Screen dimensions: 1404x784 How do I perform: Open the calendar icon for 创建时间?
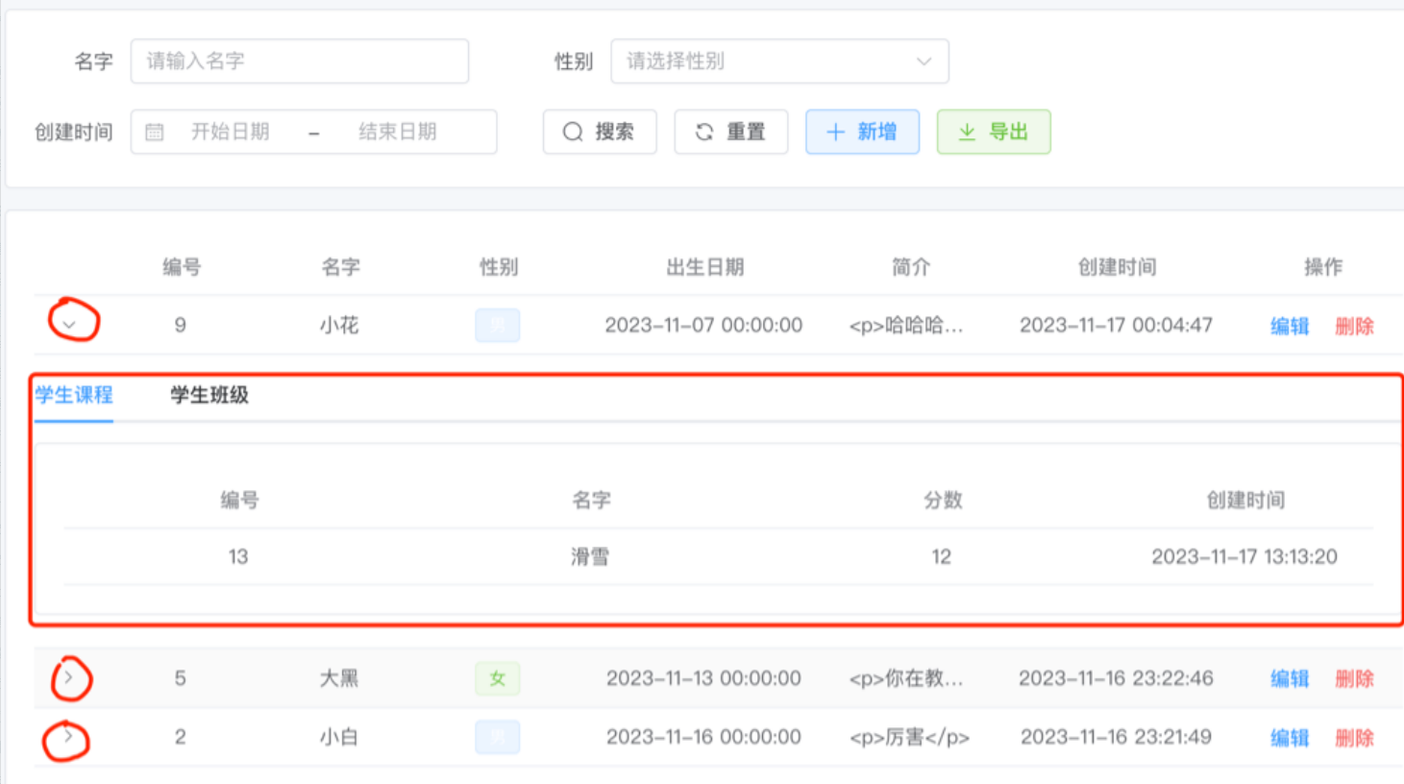coord(152,132)
